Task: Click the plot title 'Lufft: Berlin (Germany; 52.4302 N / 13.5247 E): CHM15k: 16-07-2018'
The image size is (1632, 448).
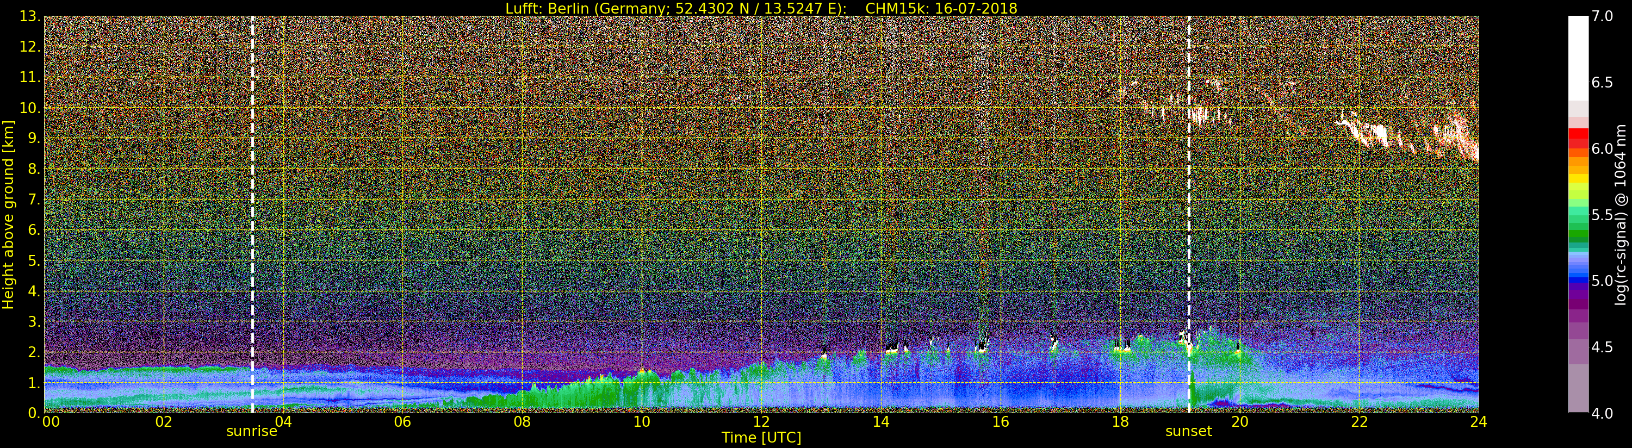Action: coord(761,8)
